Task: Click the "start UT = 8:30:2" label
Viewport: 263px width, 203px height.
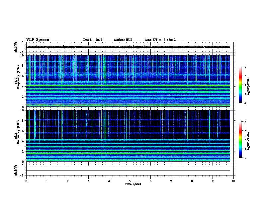Action: point(160,40)
